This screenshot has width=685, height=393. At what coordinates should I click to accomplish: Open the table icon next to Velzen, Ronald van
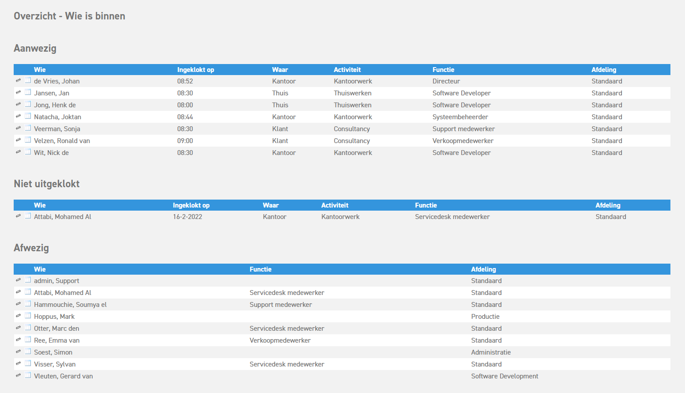28,140
